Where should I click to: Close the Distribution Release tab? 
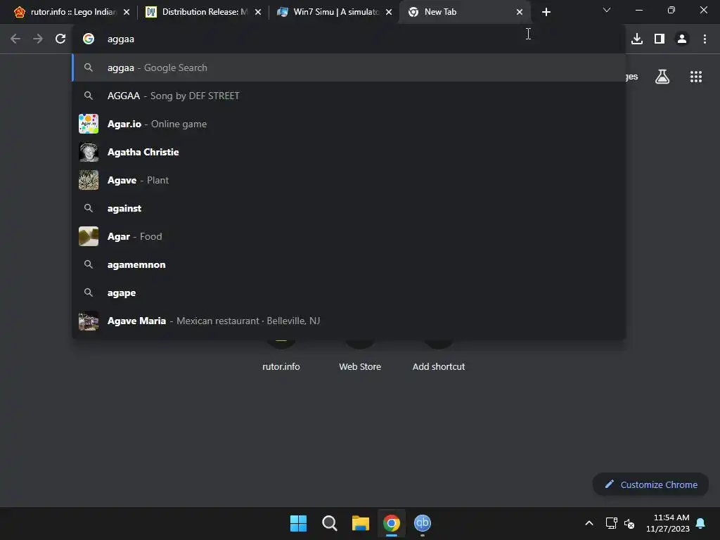coord(257,12)
